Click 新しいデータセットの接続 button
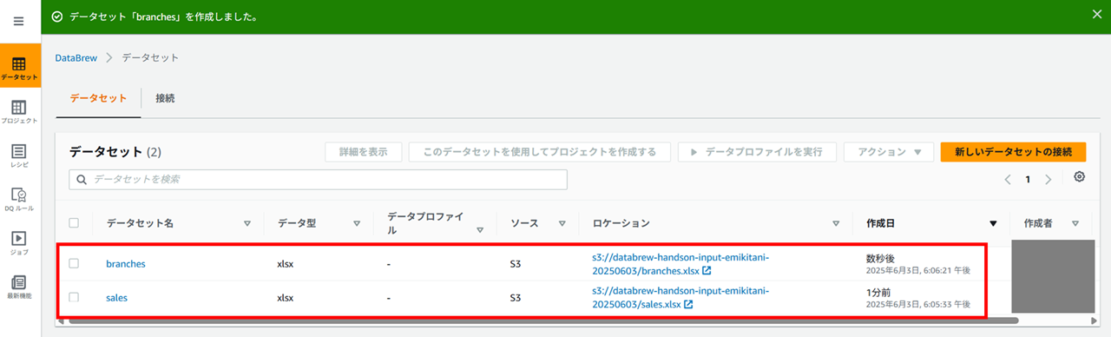This screenshot has height=337, width=1111. click(1014, 152)
